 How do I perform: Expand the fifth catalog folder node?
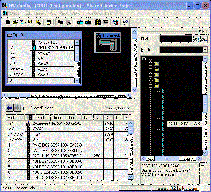tap(150, 86)
